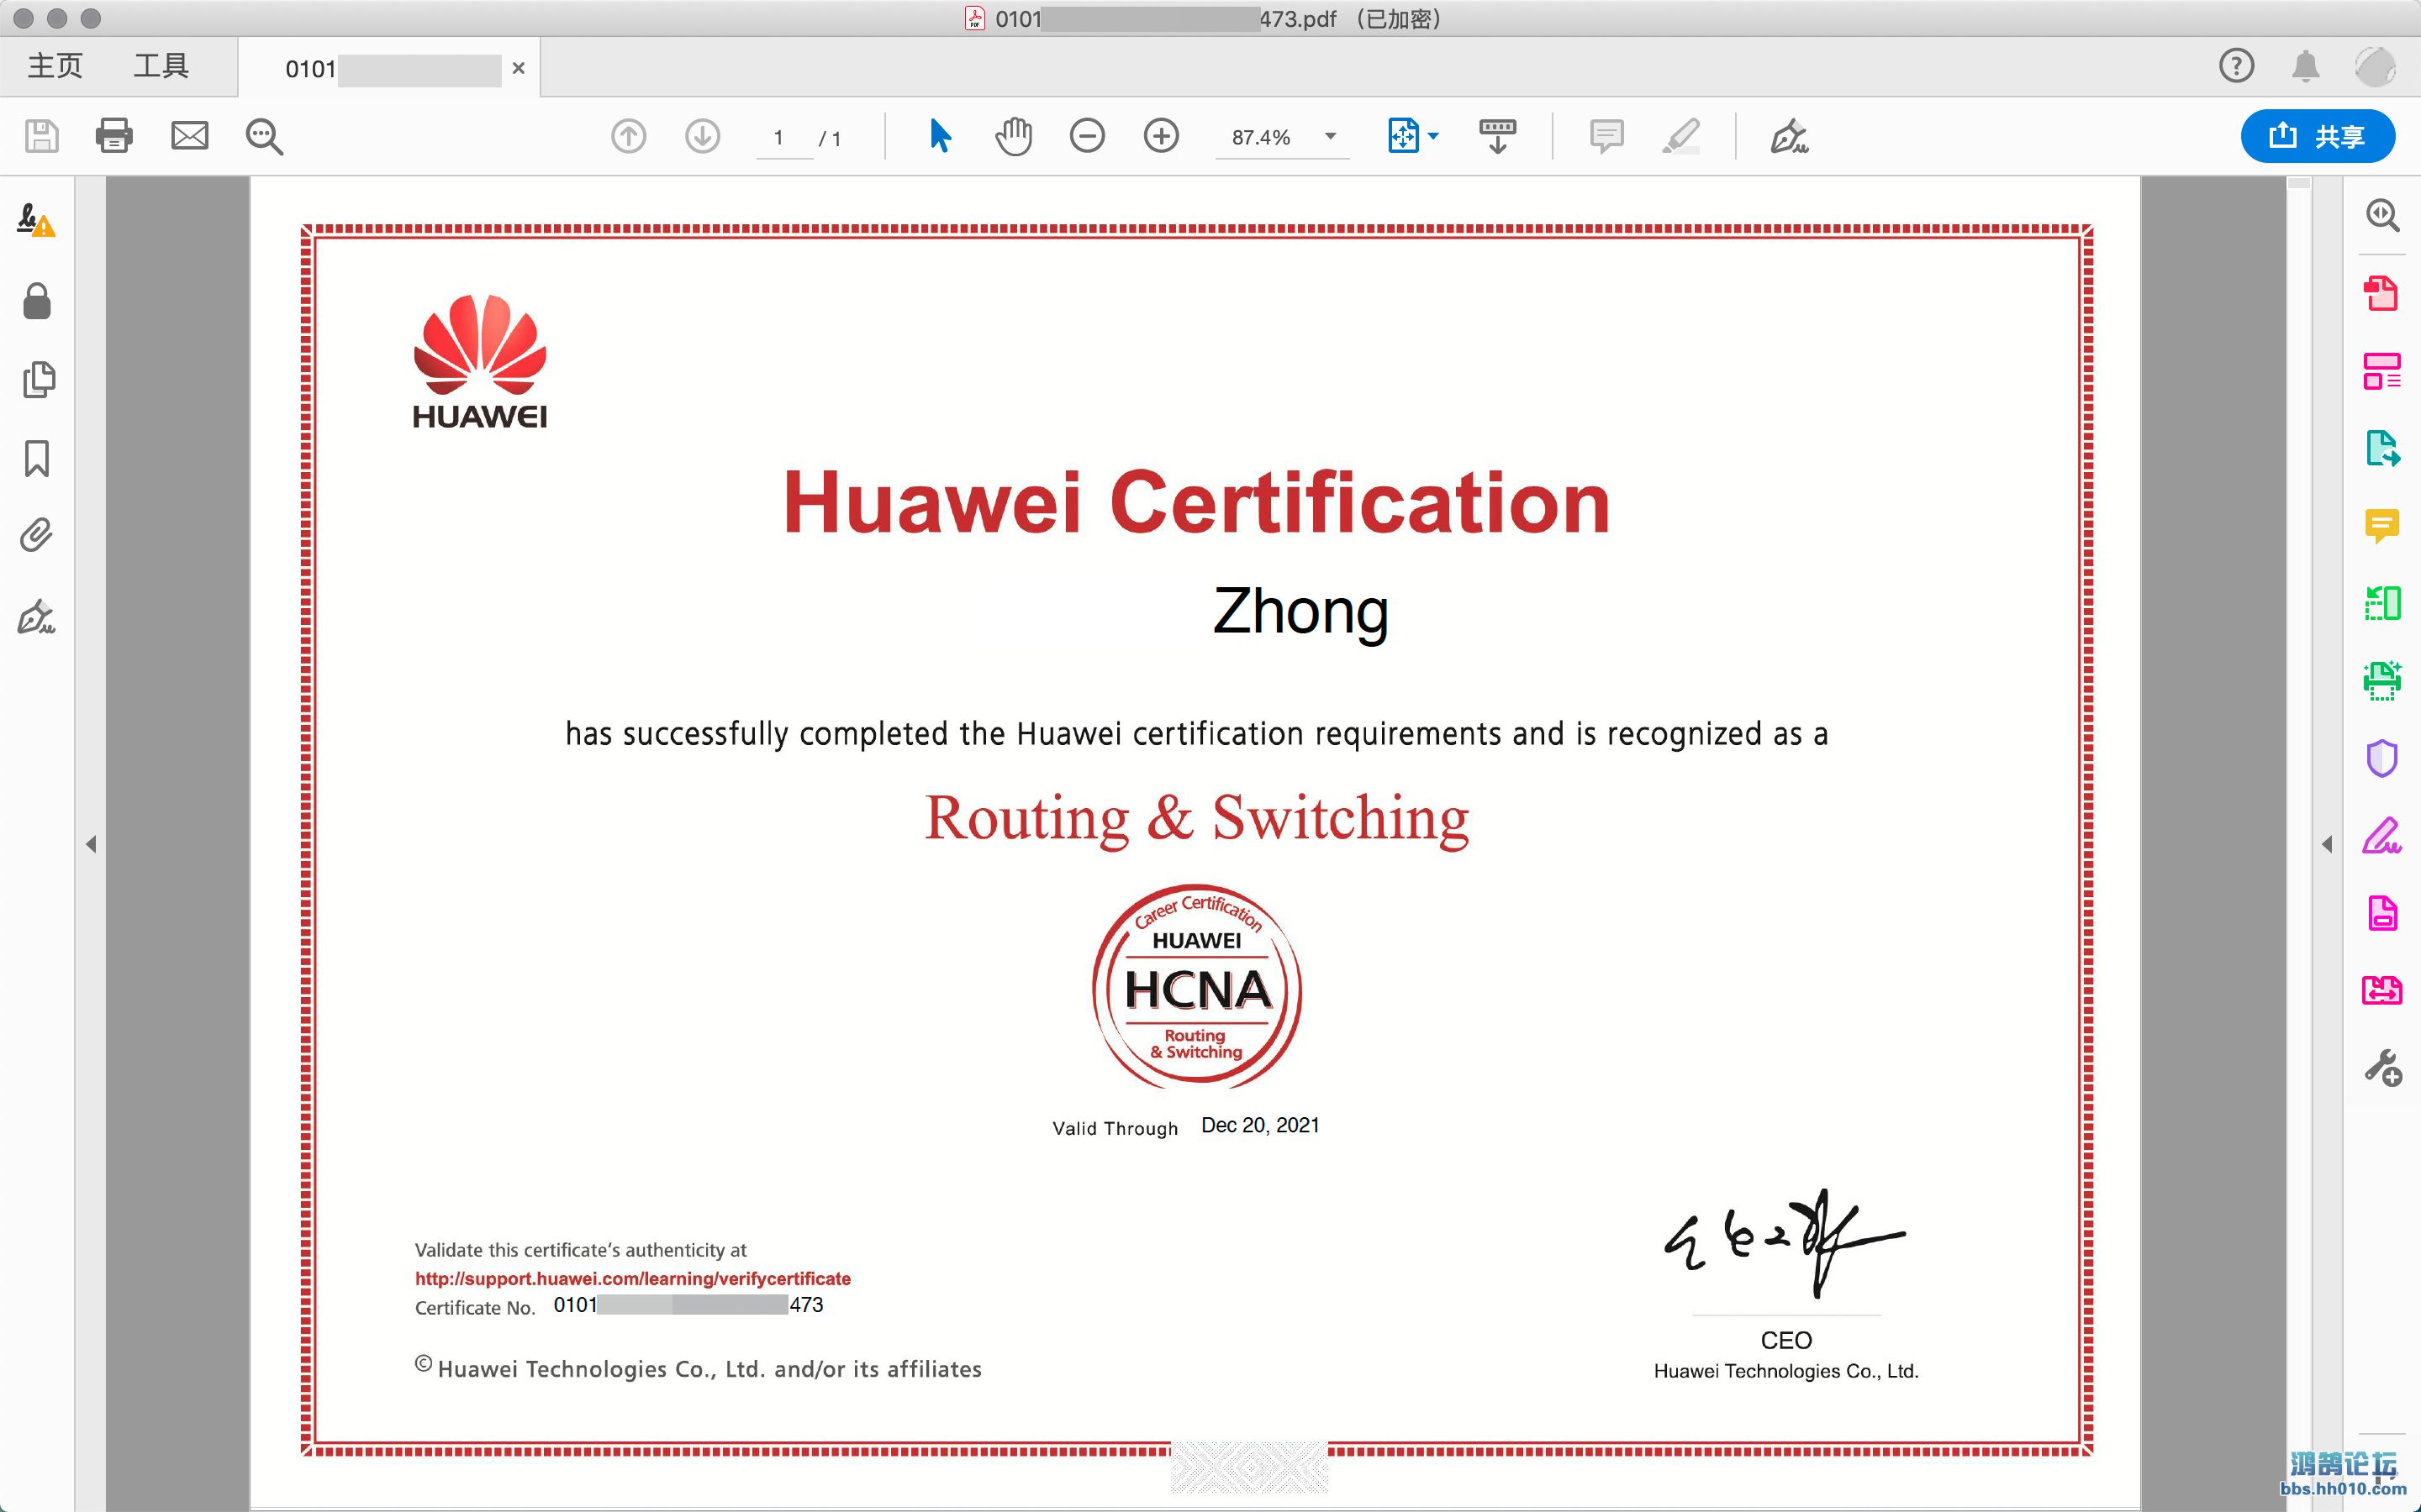Image resolution: width=2421 pixels, height=1512 pixels.
Task: Collapse the right tools pane arrow
Action: tap(2327, 845)
